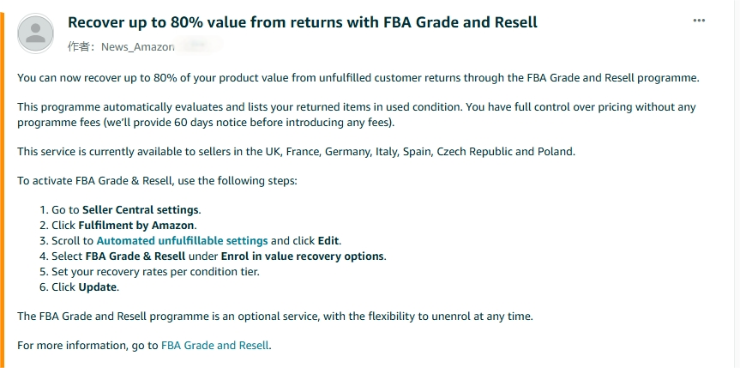
Task: Click the sentence about unenrolling at any time
Action: (275, 317)
